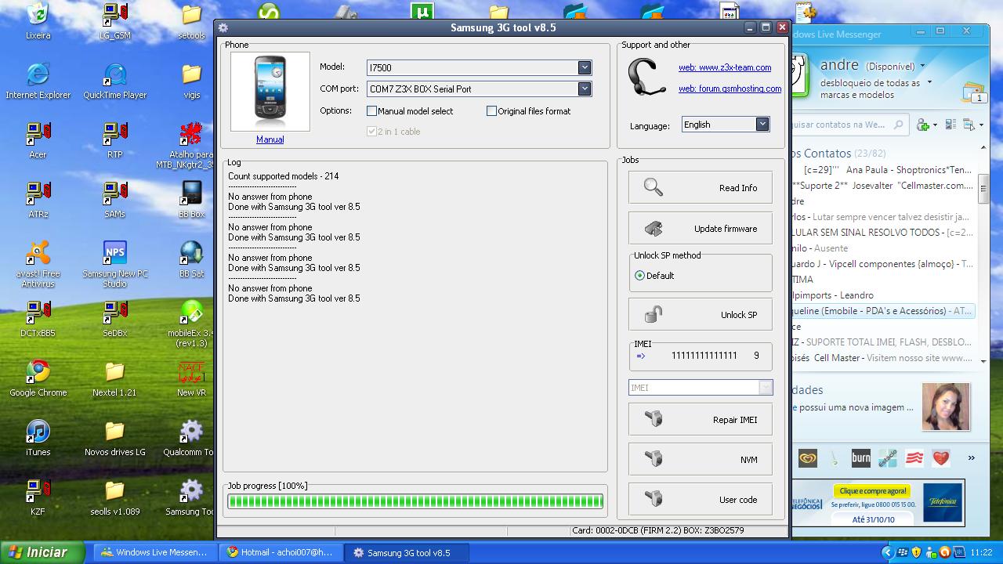Click the Samsung I7500 phone image

270,92
